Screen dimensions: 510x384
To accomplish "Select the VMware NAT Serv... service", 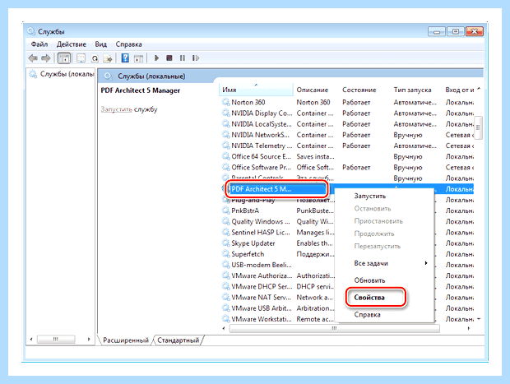I will [x=262, y=297].
